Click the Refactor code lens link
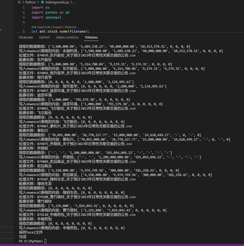The height and width of the screenshot is (246, 244). 71,27
